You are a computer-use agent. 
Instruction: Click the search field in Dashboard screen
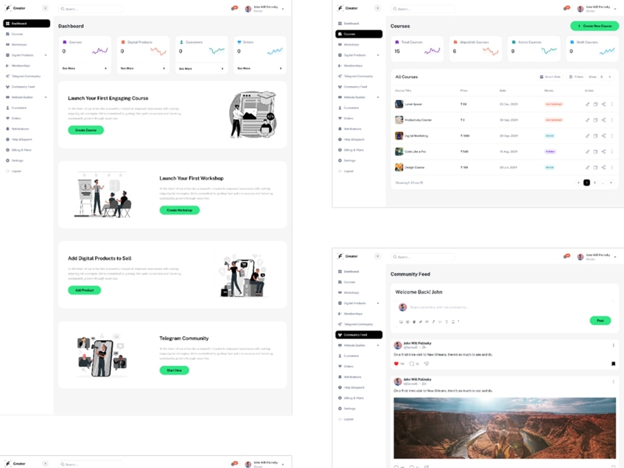pos(90,8)
